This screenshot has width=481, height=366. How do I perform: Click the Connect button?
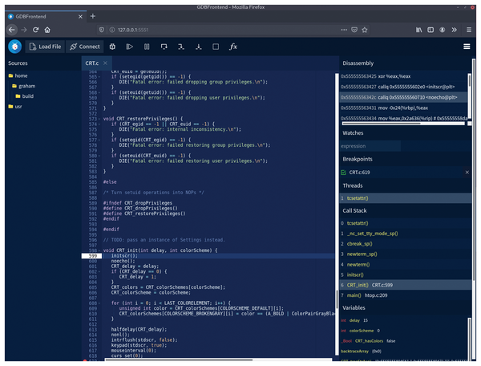[85, 47]
